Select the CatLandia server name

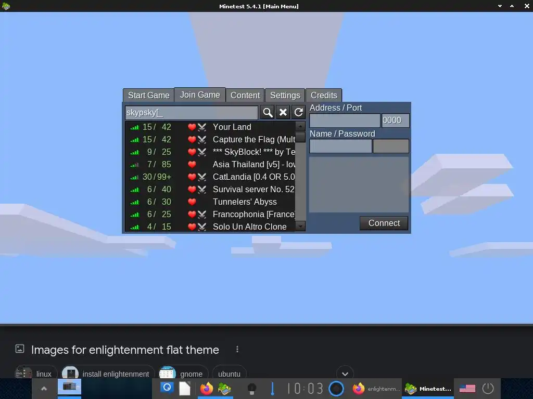click(253, 177)
